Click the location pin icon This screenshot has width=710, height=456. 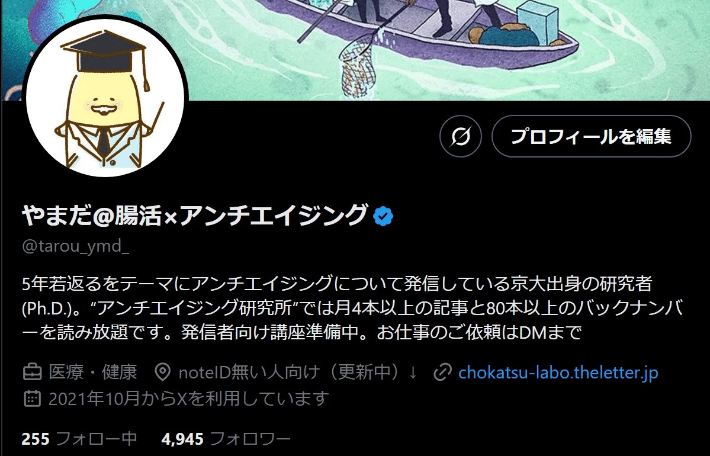point(163,372)
